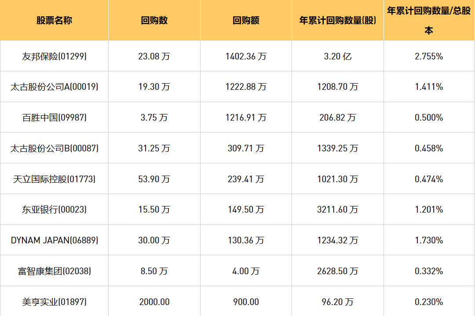Click the 年累计回购数量(股) header
The width and height of the screenshot is (475, 316).
[337, 21]
